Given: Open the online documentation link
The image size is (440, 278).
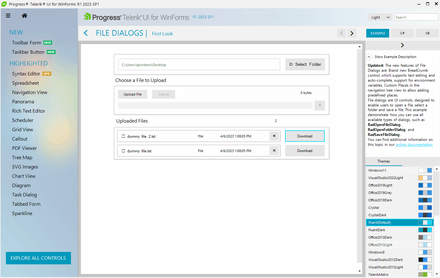Looking at the screenshot, I should pos(414,145).
